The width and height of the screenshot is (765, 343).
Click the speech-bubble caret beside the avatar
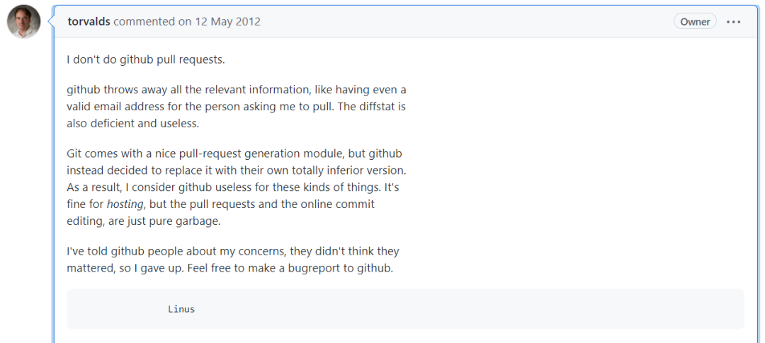coord(51,21)
